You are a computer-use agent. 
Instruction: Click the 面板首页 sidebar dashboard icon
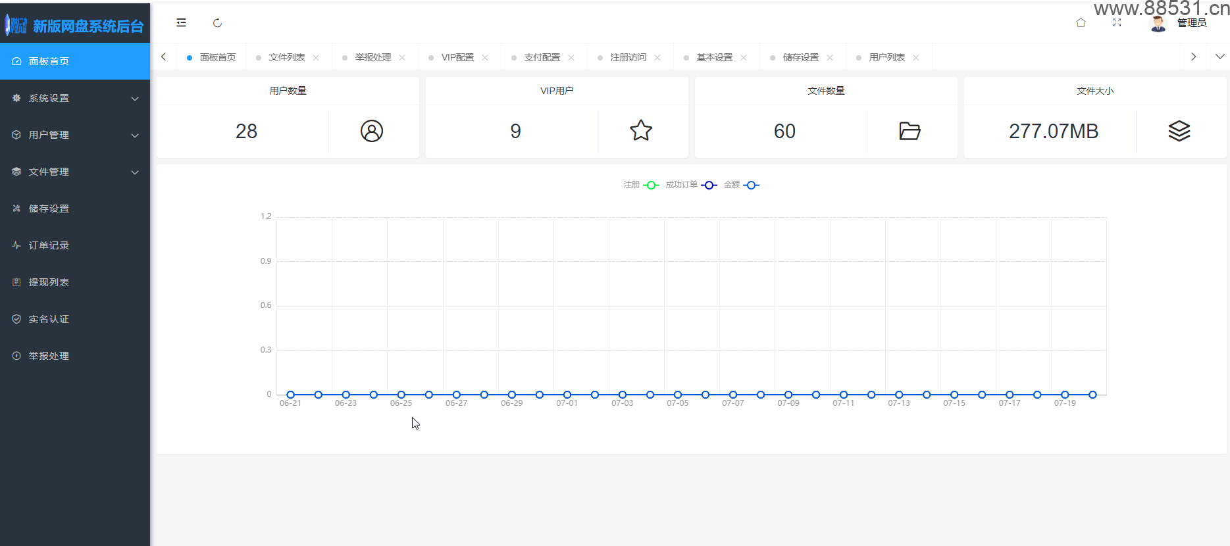(x=16, y=61)
